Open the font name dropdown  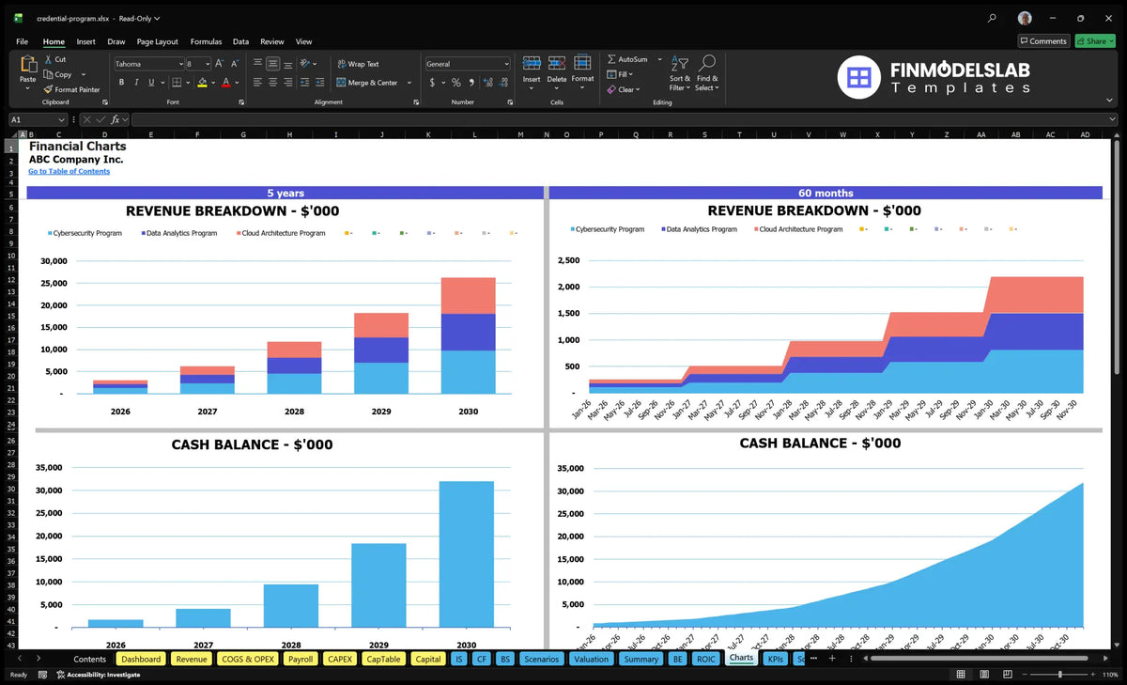point(179,64)
